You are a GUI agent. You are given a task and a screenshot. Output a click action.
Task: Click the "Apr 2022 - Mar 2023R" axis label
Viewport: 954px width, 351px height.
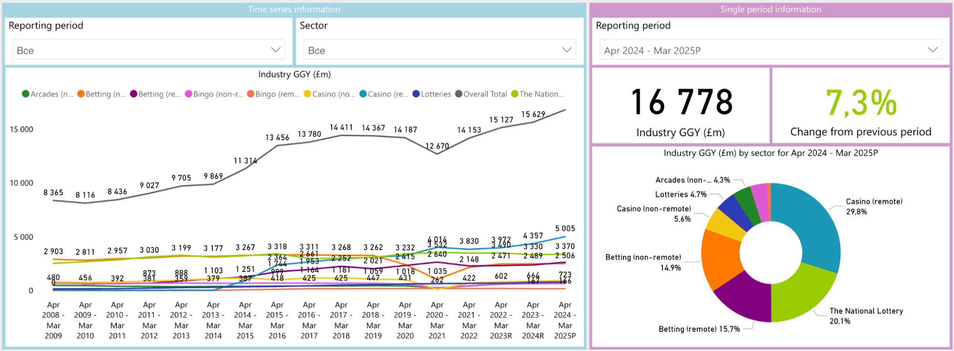click(x=501, y=320)
